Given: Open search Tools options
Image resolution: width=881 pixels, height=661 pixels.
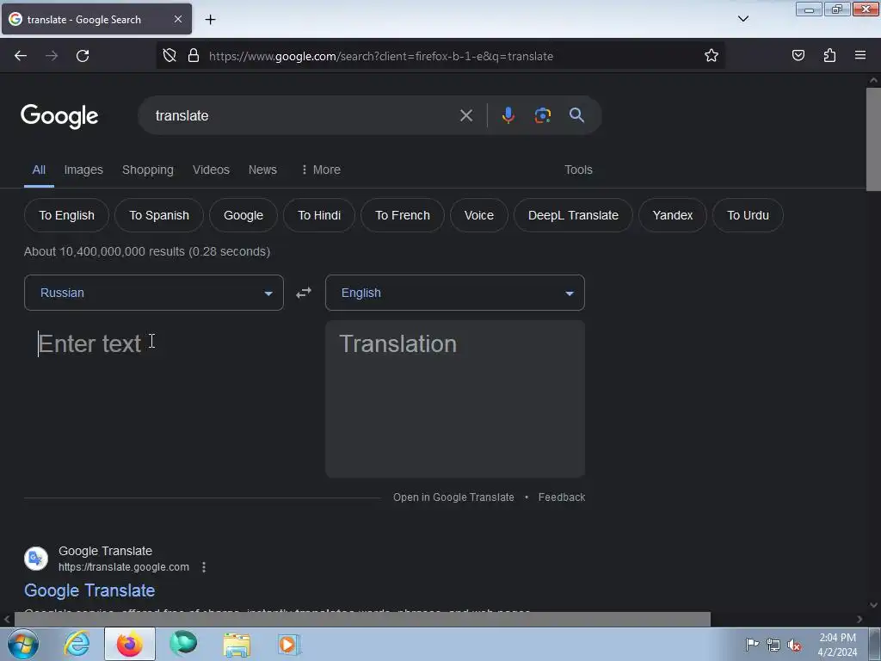Looking at the screenshot, I should (x=578, y=170).
